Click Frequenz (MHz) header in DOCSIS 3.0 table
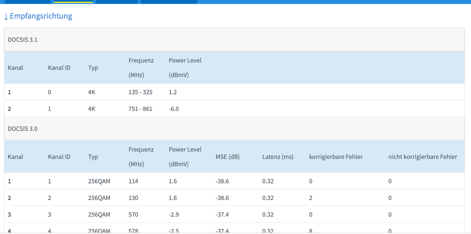The width and height of the screenshot is (471, 234). pyautogui.click(x=141, y=157)
